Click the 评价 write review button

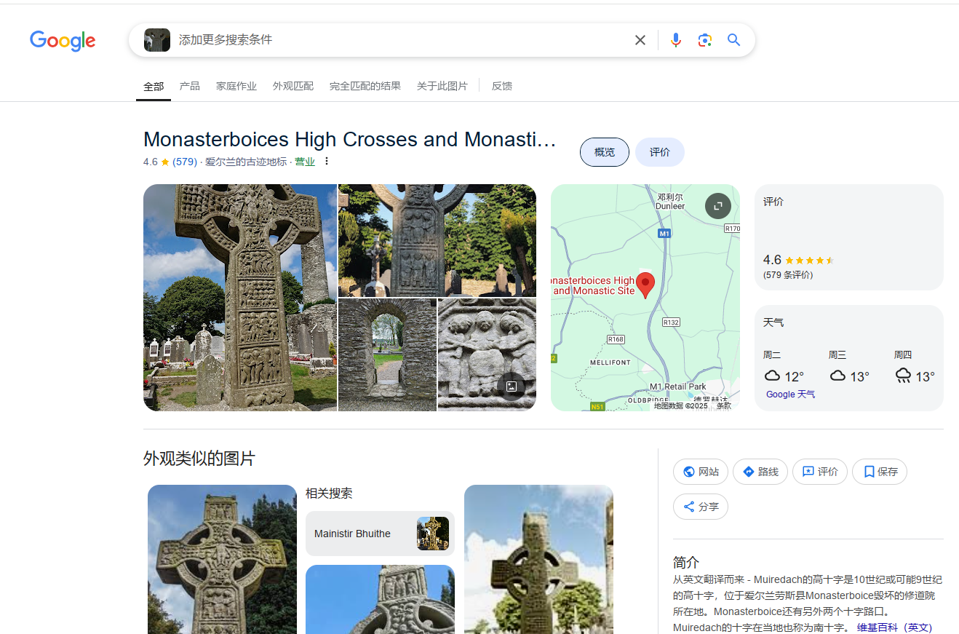click(820, 472)
